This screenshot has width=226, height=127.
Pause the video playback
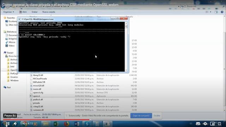[8, 124]
